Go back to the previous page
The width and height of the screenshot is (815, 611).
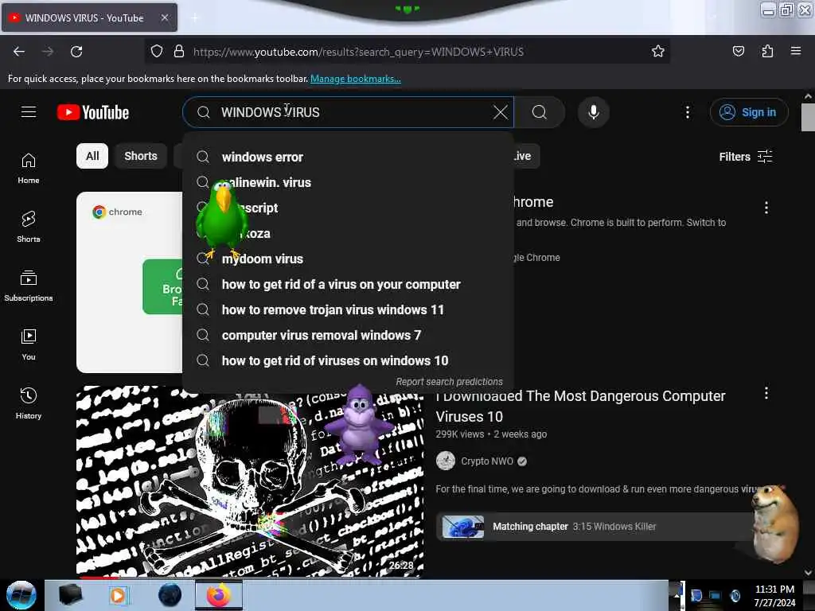[x=19, y=52]
